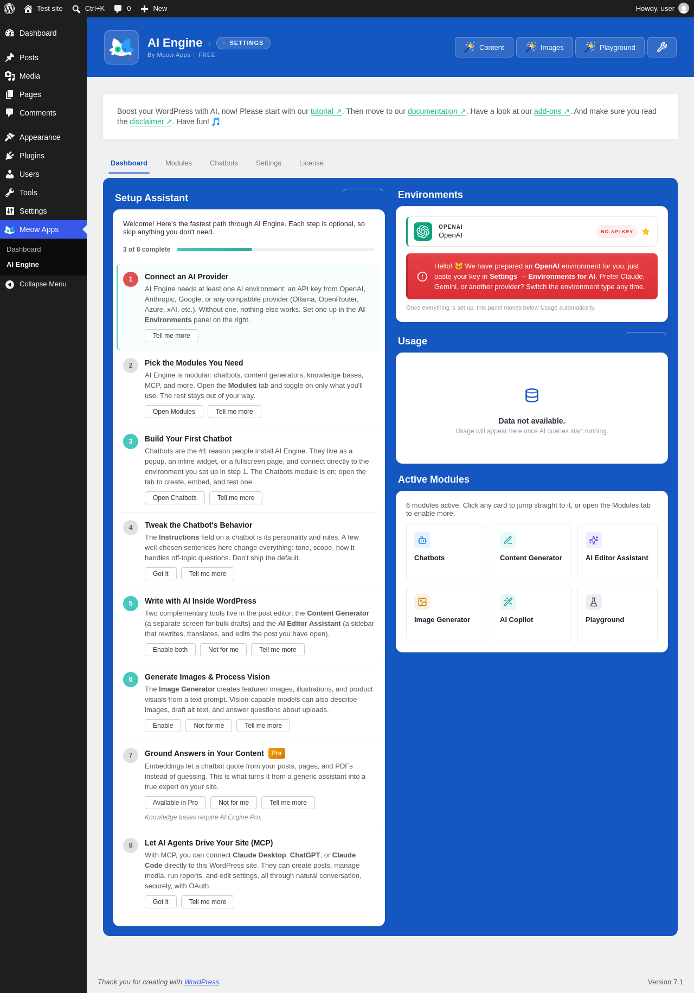Click Not for me under Write with AI
Image resolution: width=694 pixels, height=993 pixels.
pos(223,650)
